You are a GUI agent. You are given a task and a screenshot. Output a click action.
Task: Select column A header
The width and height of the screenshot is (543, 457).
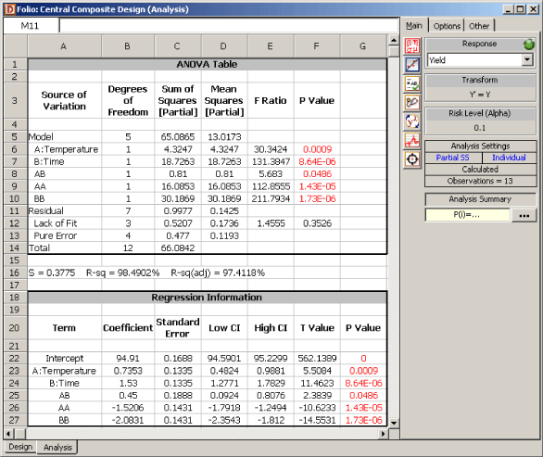65,46
